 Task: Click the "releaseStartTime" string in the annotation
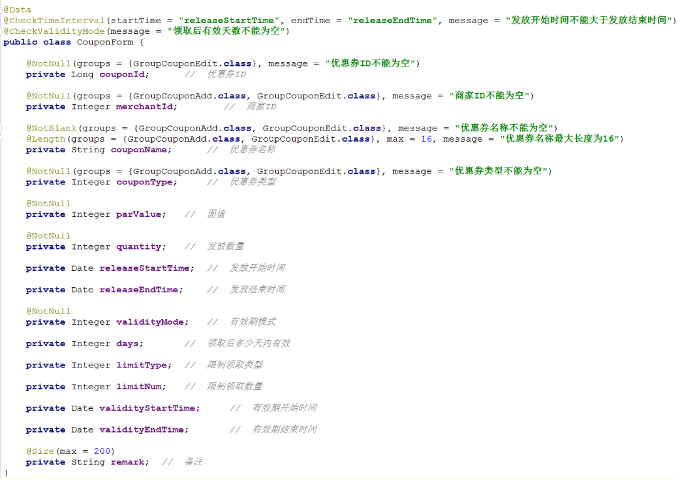point(229,20)
